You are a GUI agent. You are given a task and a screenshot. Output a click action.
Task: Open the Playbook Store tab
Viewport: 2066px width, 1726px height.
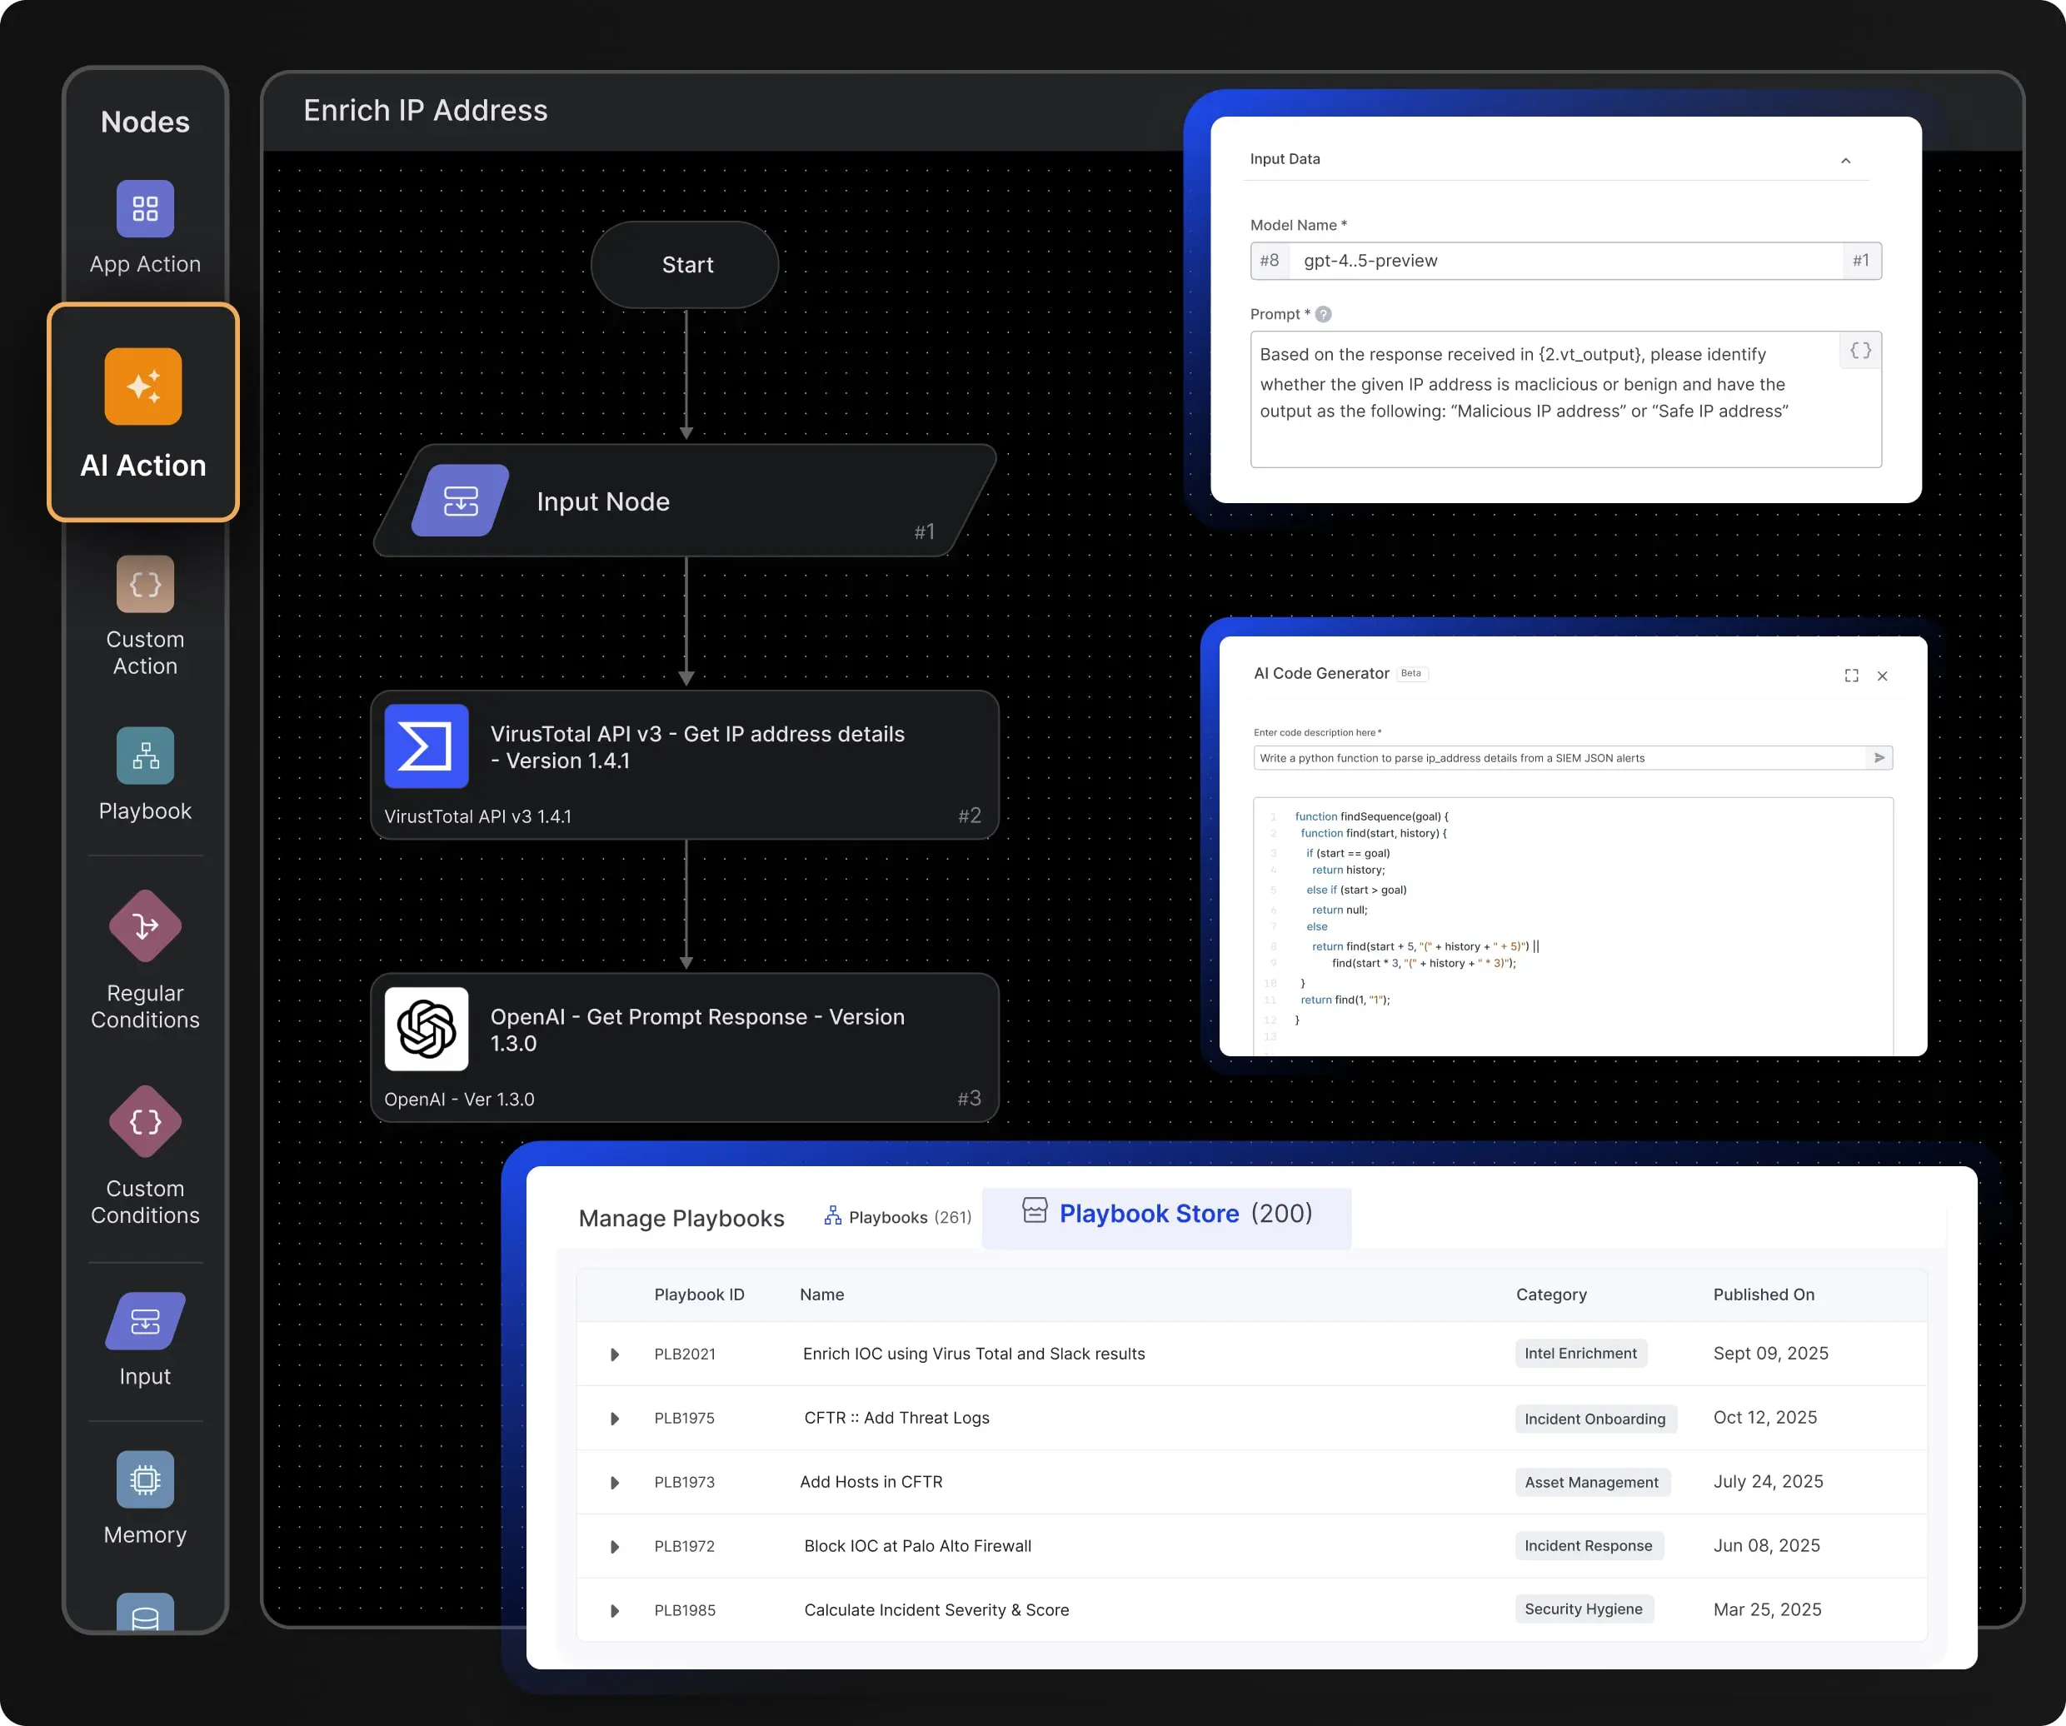point(1167,1214)
